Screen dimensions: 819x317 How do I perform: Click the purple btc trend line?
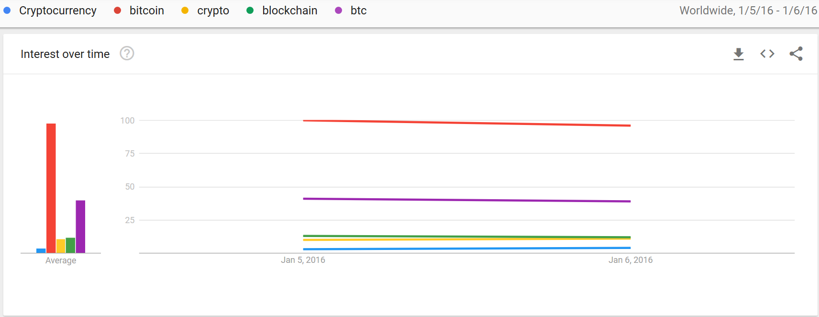(x=467, y=200)
